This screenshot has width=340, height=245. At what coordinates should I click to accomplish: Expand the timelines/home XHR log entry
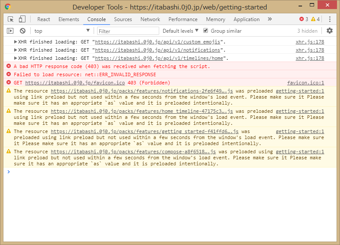[16, 58]
